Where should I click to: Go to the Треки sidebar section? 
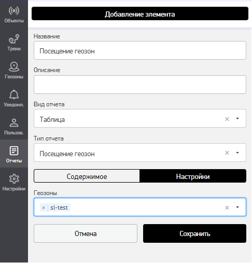pos(14,42)
